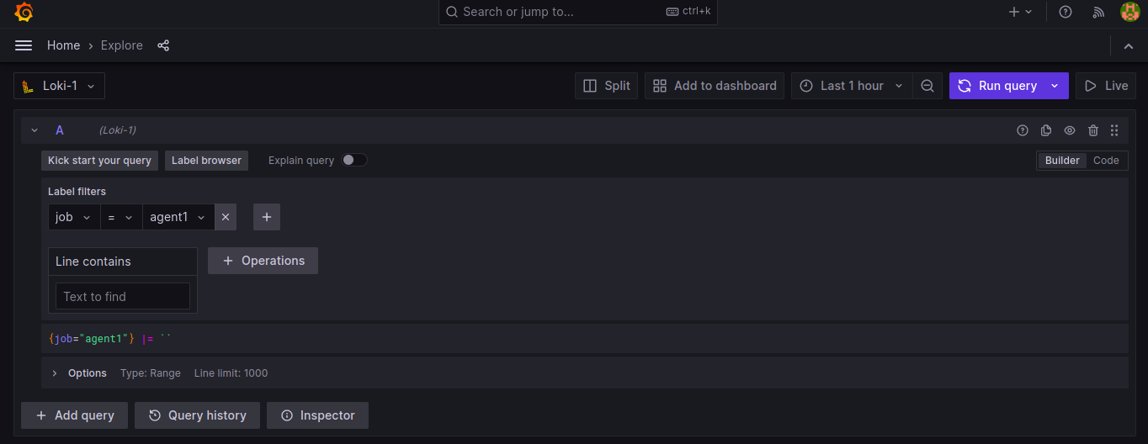Hide query A using the eye icon
Image resolution: width=1148 pixels, height=444 pixels.
[x=1070, y=130]
